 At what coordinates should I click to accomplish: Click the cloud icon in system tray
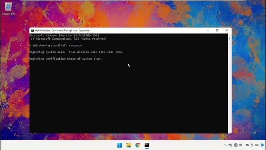click(247, 145)
